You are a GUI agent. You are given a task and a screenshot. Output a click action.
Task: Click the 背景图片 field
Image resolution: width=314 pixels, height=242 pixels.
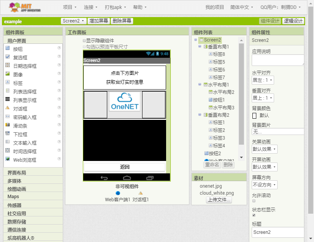(x=278, y=131)
